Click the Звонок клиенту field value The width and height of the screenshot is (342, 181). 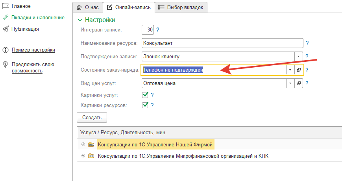[x=218, y=57]
